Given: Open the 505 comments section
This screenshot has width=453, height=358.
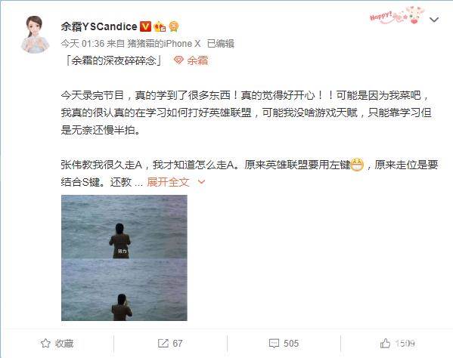Looking at the screenshot, I should (284, 344).
